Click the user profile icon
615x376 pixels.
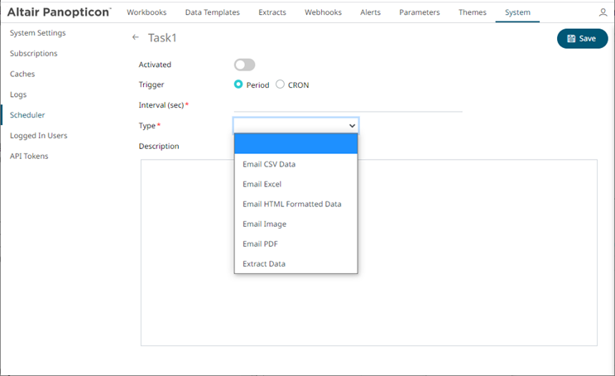coord(603,13)
